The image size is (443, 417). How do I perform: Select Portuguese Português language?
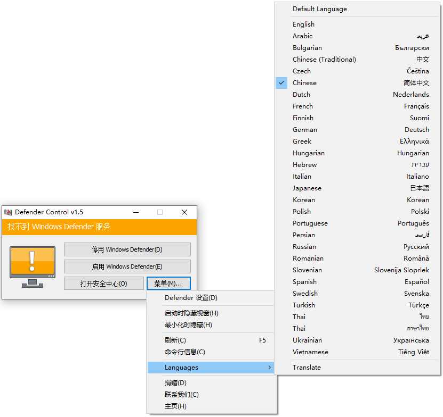click(x=357, y=223)
